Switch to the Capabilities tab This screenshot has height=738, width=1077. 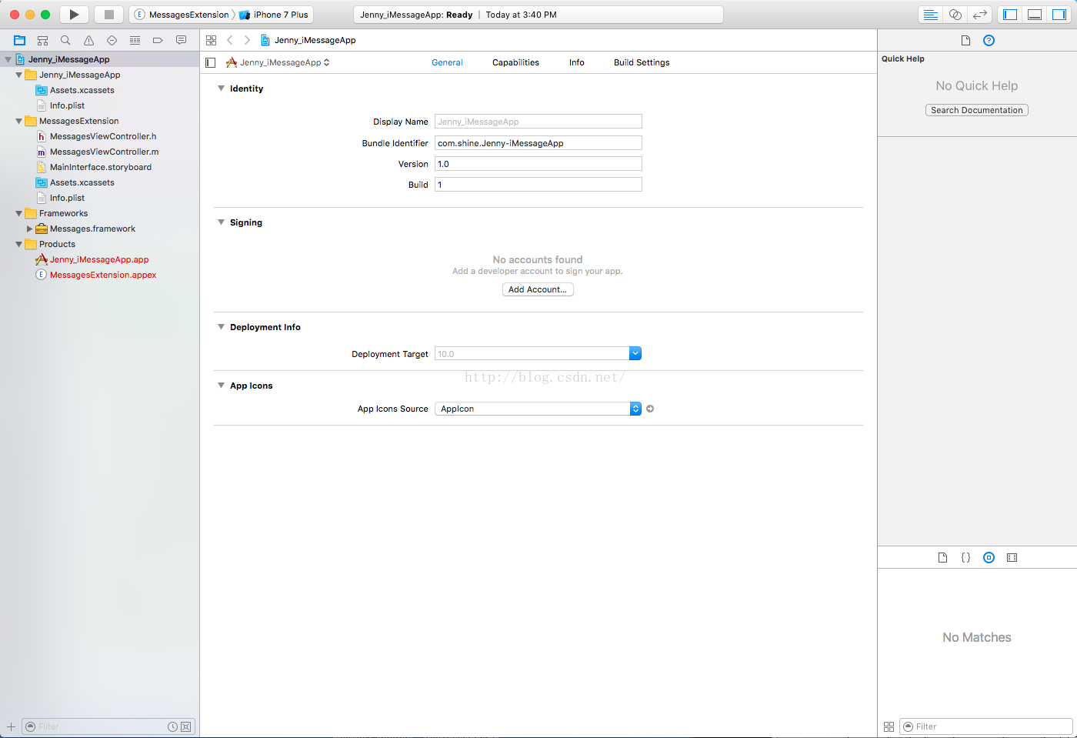(x=515, y=62)
